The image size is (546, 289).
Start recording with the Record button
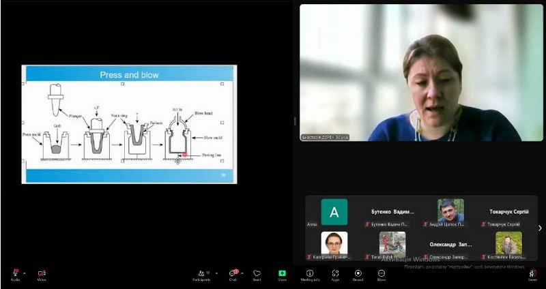pyautogui.click(x=358, y=275)
